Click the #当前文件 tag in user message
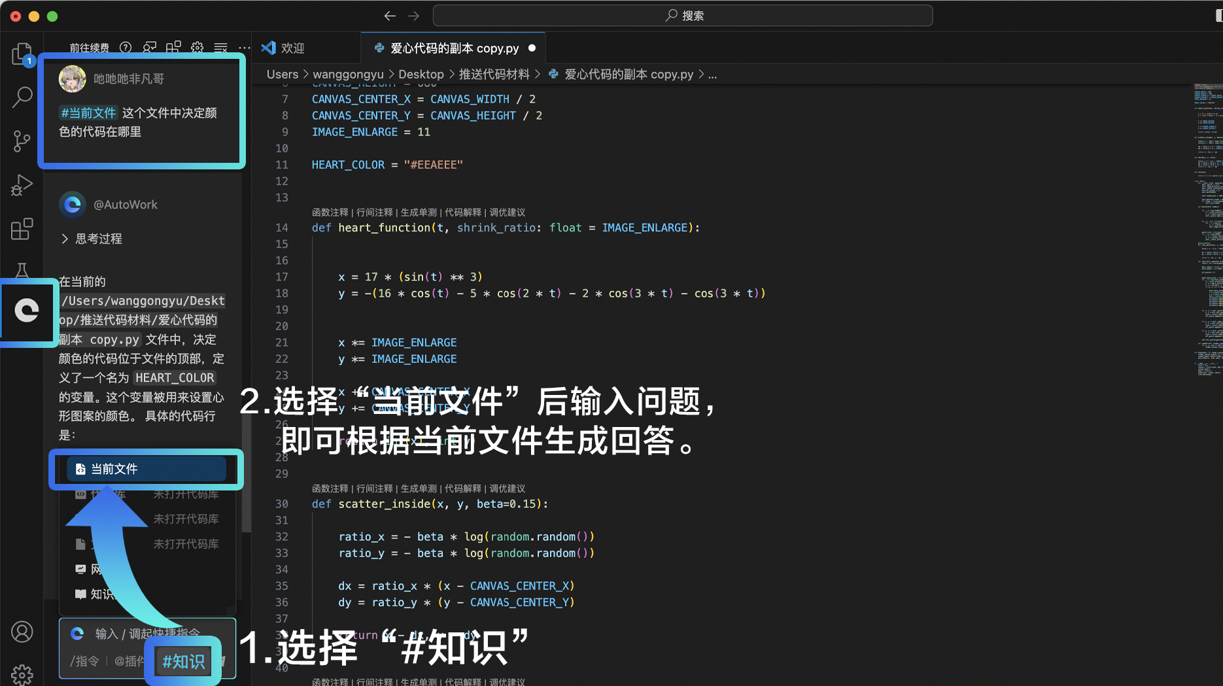 [88, 112]
